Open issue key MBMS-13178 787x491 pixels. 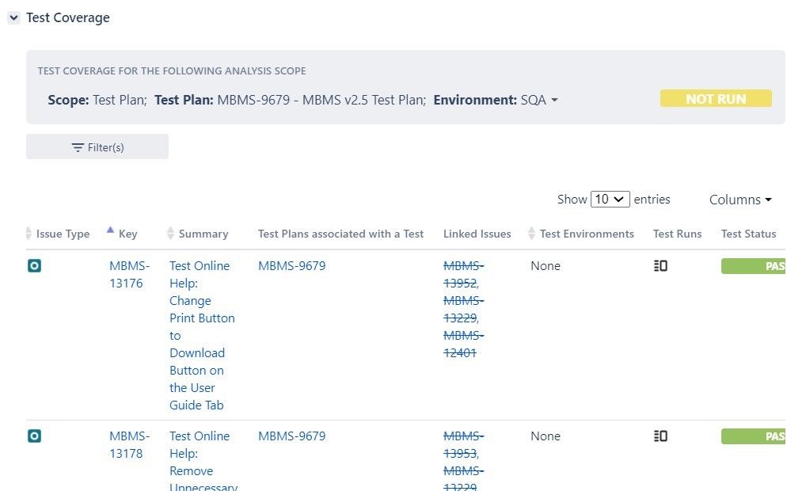point(129,444)
